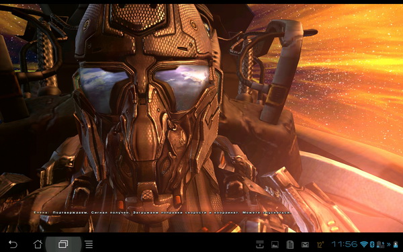Viewport: 403px width, 252px height.
Task: Tap the tablet battery icon
Action: pos(396,244)
